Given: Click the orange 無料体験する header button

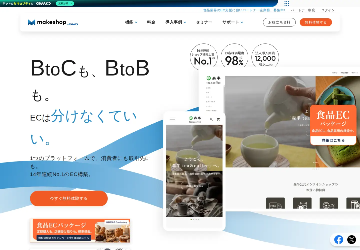Looking at the screenshot, I should coord(316,22).
